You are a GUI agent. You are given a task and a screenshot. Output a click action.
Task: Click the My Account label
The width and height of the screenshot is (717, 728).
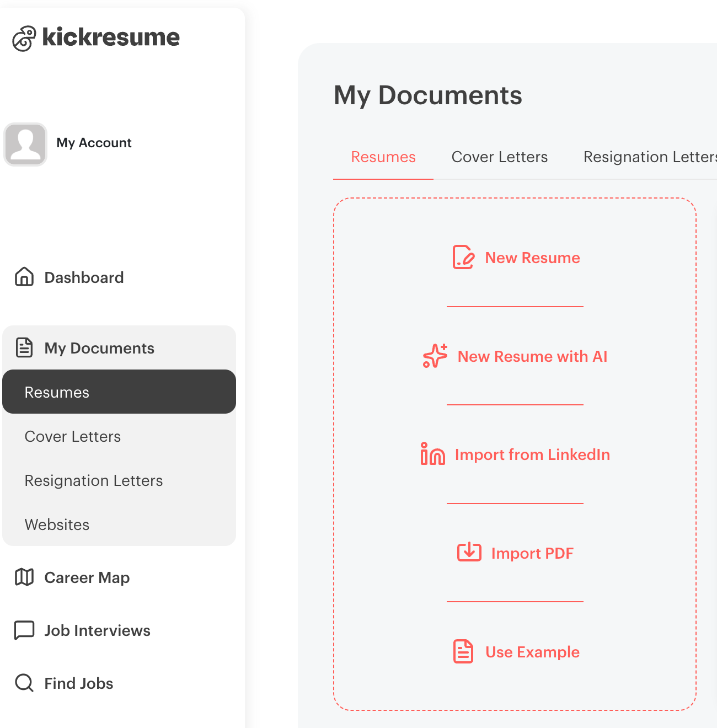(94, 143)
